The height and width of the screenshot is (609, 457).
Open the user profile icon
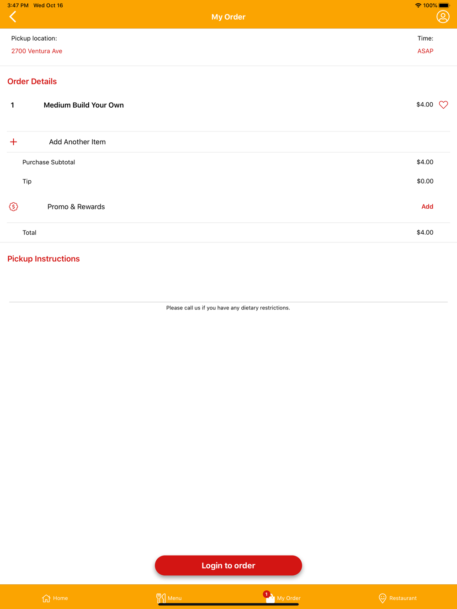(x=443, y=17)
